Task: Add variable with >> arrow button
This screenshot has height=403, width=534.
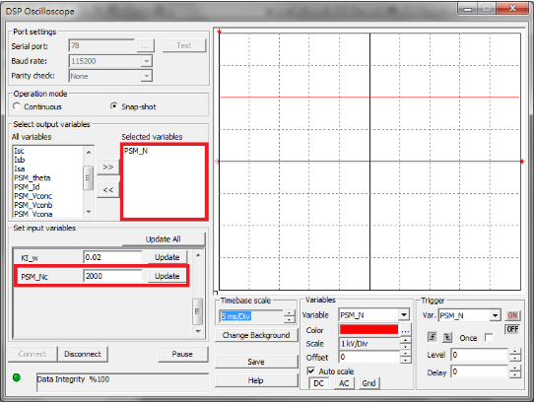Action: pos(108,167)
